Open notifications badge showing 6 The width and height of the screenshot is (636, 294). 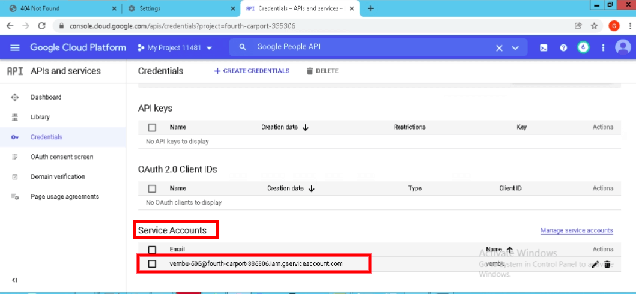tap(583, 47)
